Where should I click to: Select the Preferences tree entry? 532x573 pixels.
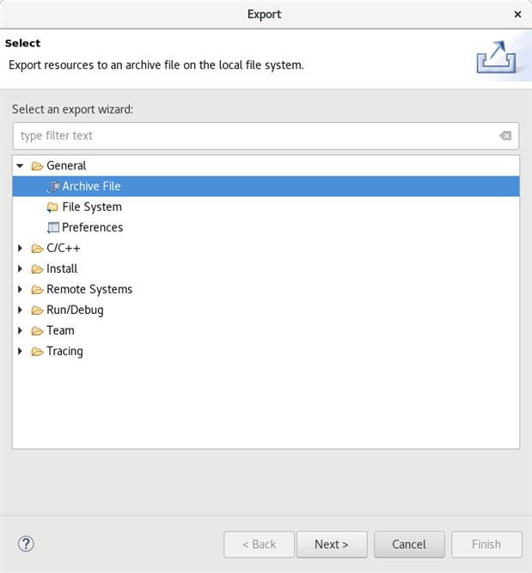point(92,227)
